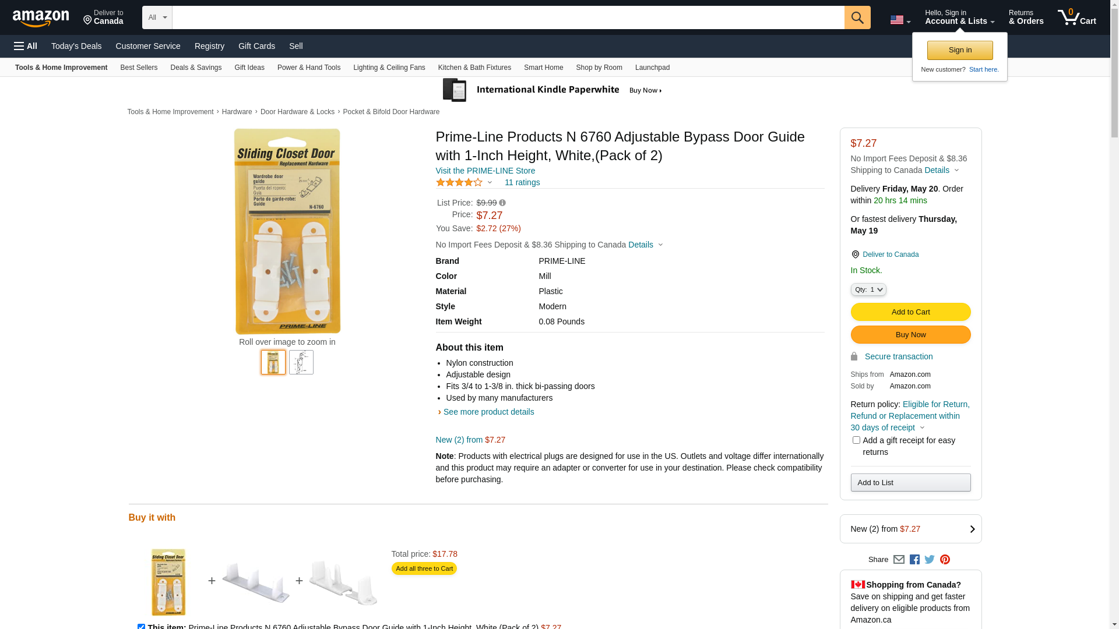Click the list price info icon
Viewport: 1119px width, 629px height.
click(x=502, y=203)
